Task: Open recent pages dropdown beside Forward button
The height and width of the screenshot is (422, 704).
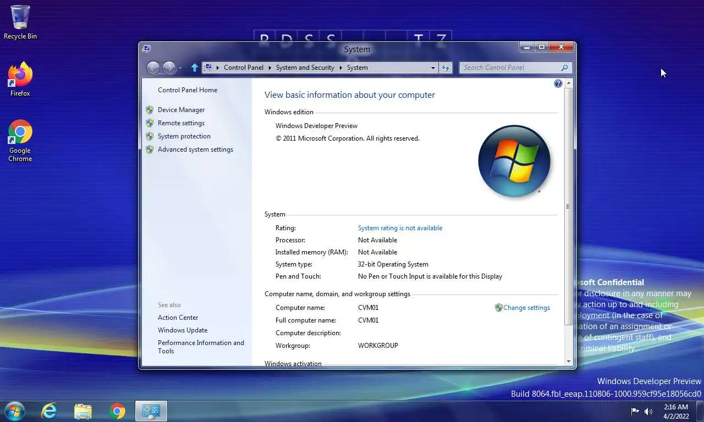Action: (180, 68)
